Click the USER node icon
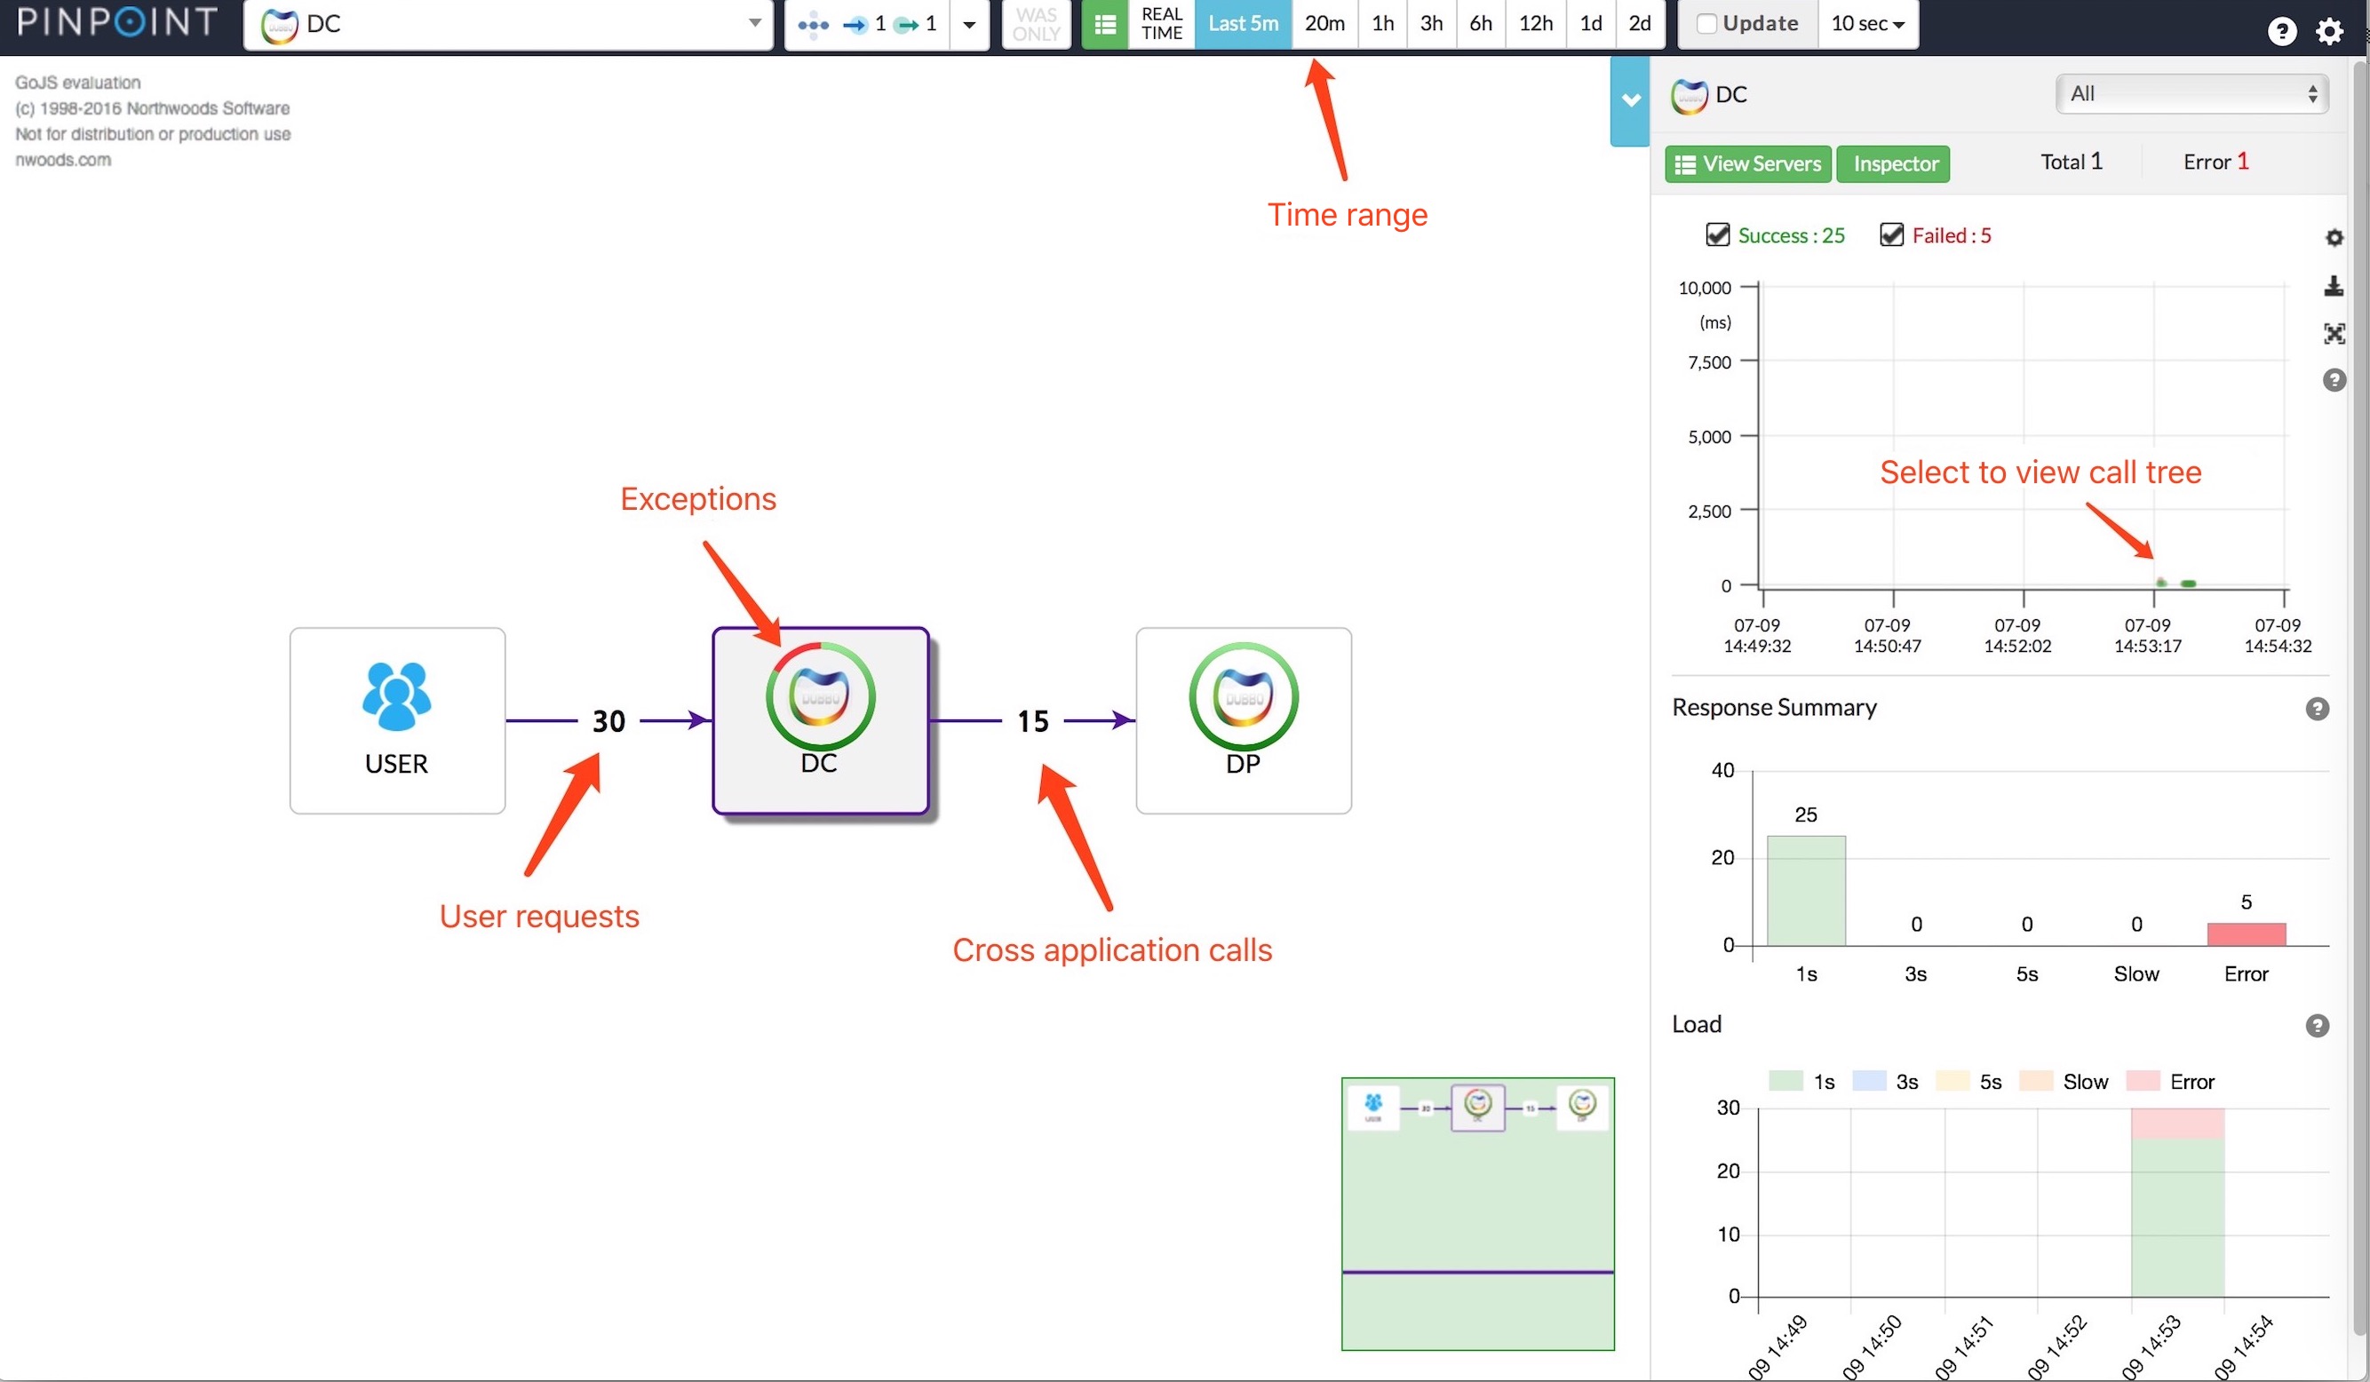The height and width of the screenshot is (1382, 2370). click(x=394, y=695)
